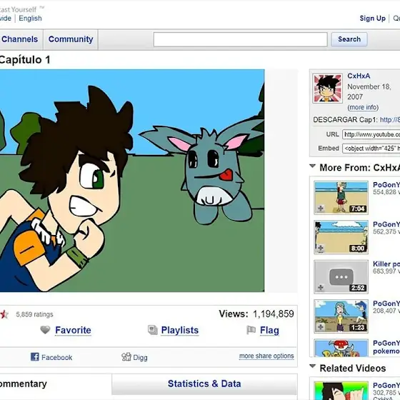Add the 7:04 video to the queue with the plus icon
Image resolution: width=400 pixels, height=400 pixels.
(x=321, y=209)
